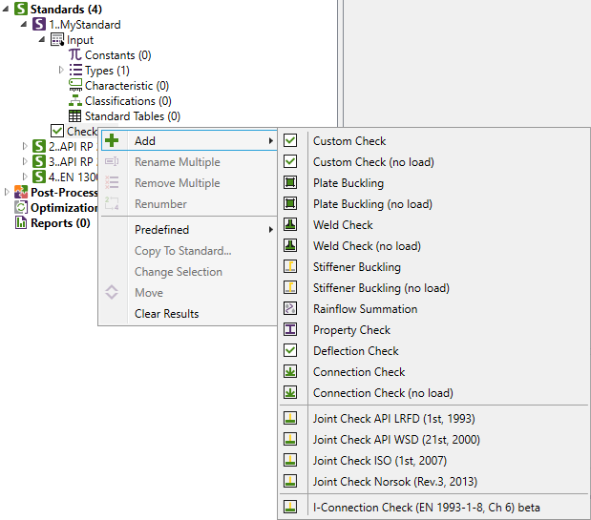Select Reports (0) tree item

click(x=60, y=223)
